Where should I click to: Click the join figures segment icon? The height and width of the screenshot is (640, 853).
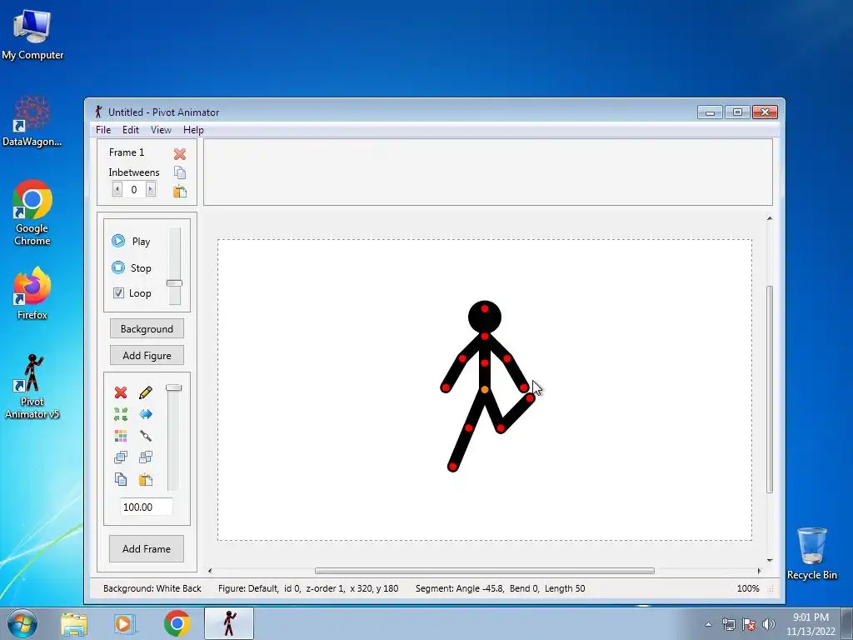pos(146,435)
